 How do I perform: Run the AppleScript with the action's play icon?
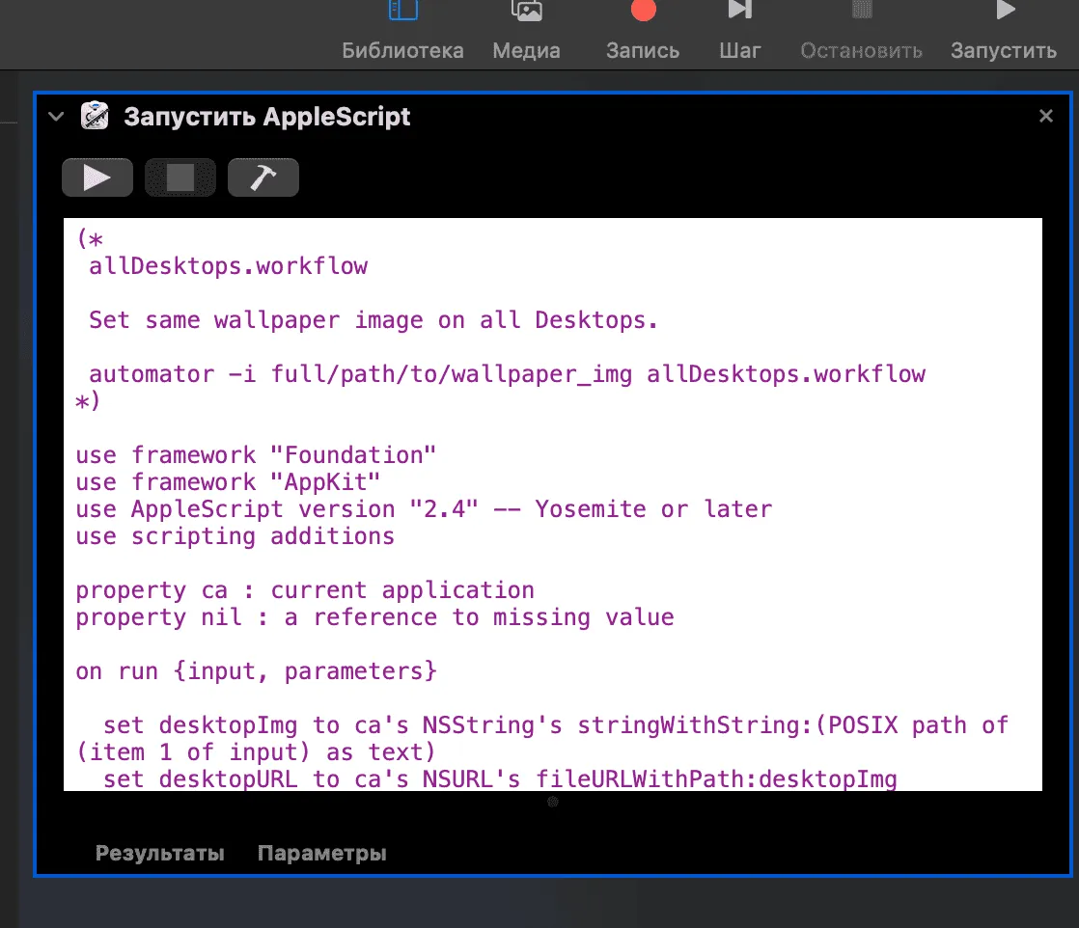pyautogui.click(x=97, y=177)
